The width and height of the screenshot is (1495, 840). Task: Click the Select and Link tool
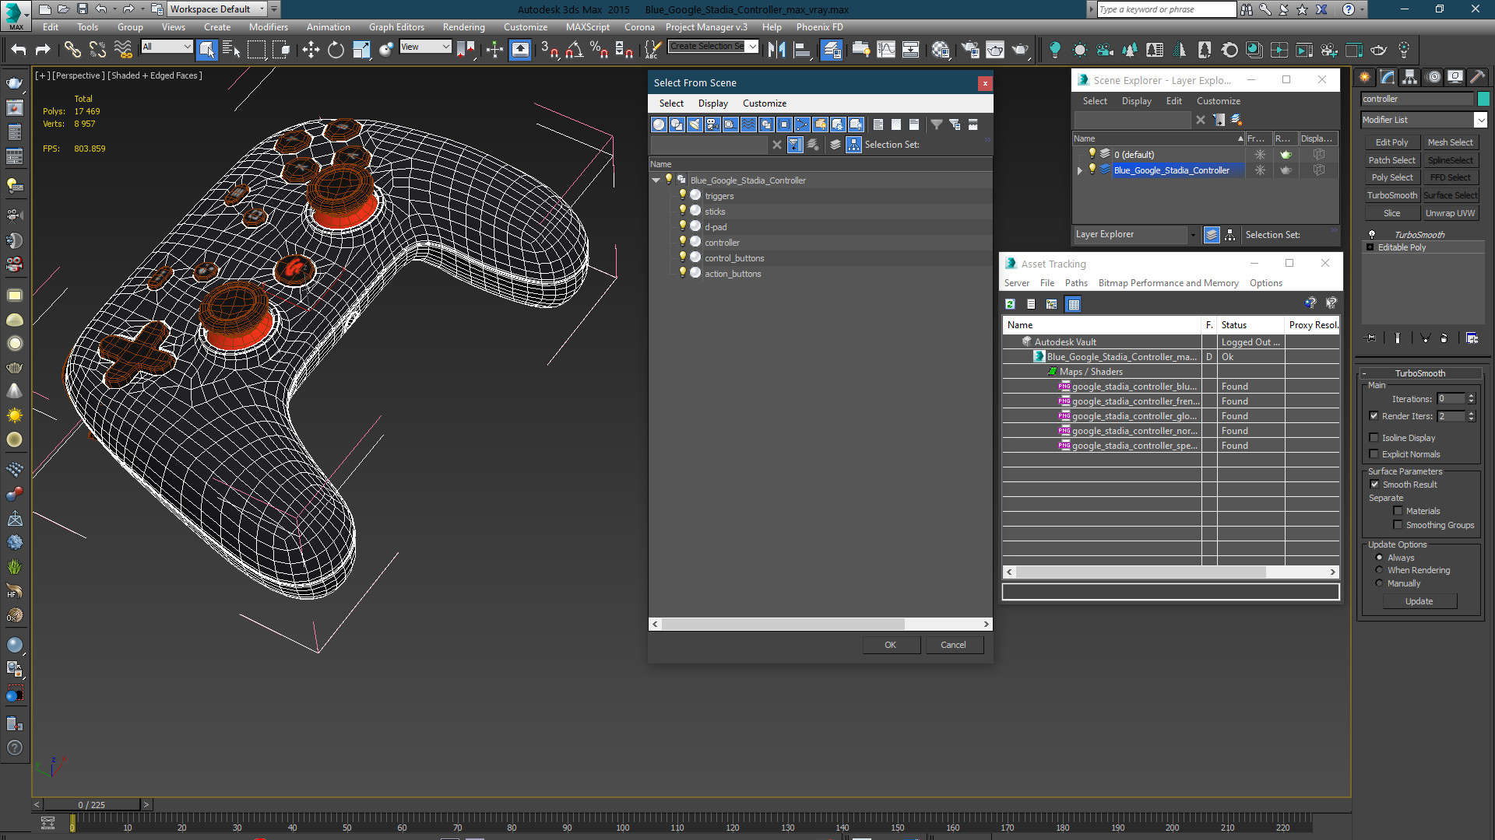[x=72, y=50]
